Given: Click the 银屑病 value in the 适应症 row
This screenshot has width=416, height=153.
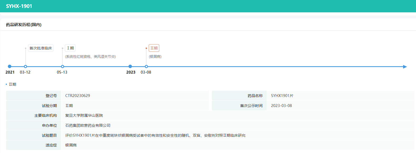Looking at the screenshot, I should [71, 145].
